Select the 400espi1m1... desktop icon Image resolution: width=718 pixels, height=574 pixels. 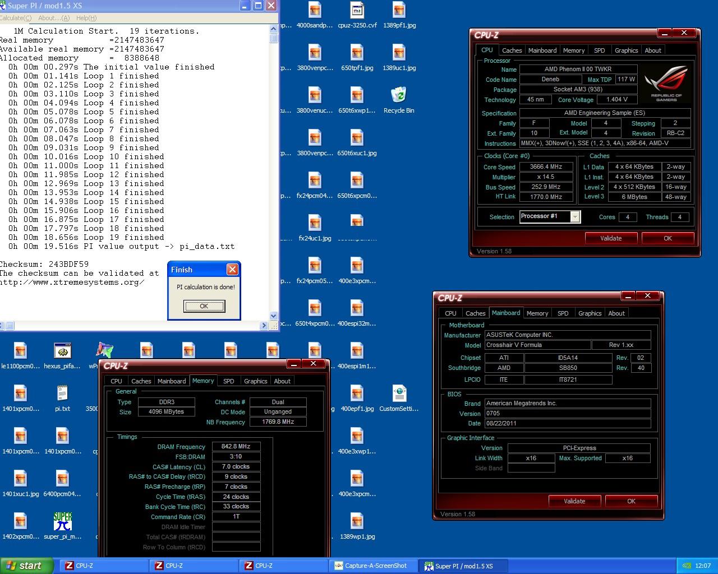tap(357, 356)
